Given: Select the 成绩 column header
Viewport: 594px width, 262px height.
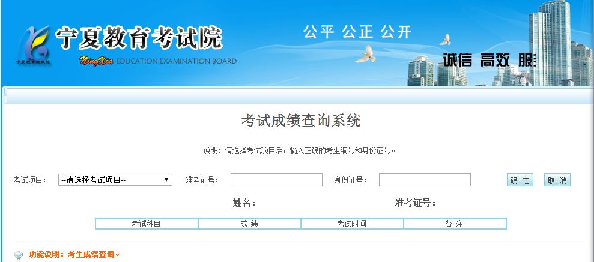Looking at the screenshot, I should pos(249,224).
